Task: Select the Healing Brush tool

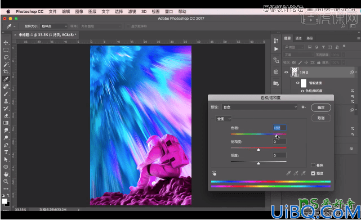Action: click(6, 87)
